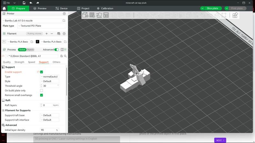Viewport: 255px width, 143px height.
Task: Check On build plate only
Action: 42,91
